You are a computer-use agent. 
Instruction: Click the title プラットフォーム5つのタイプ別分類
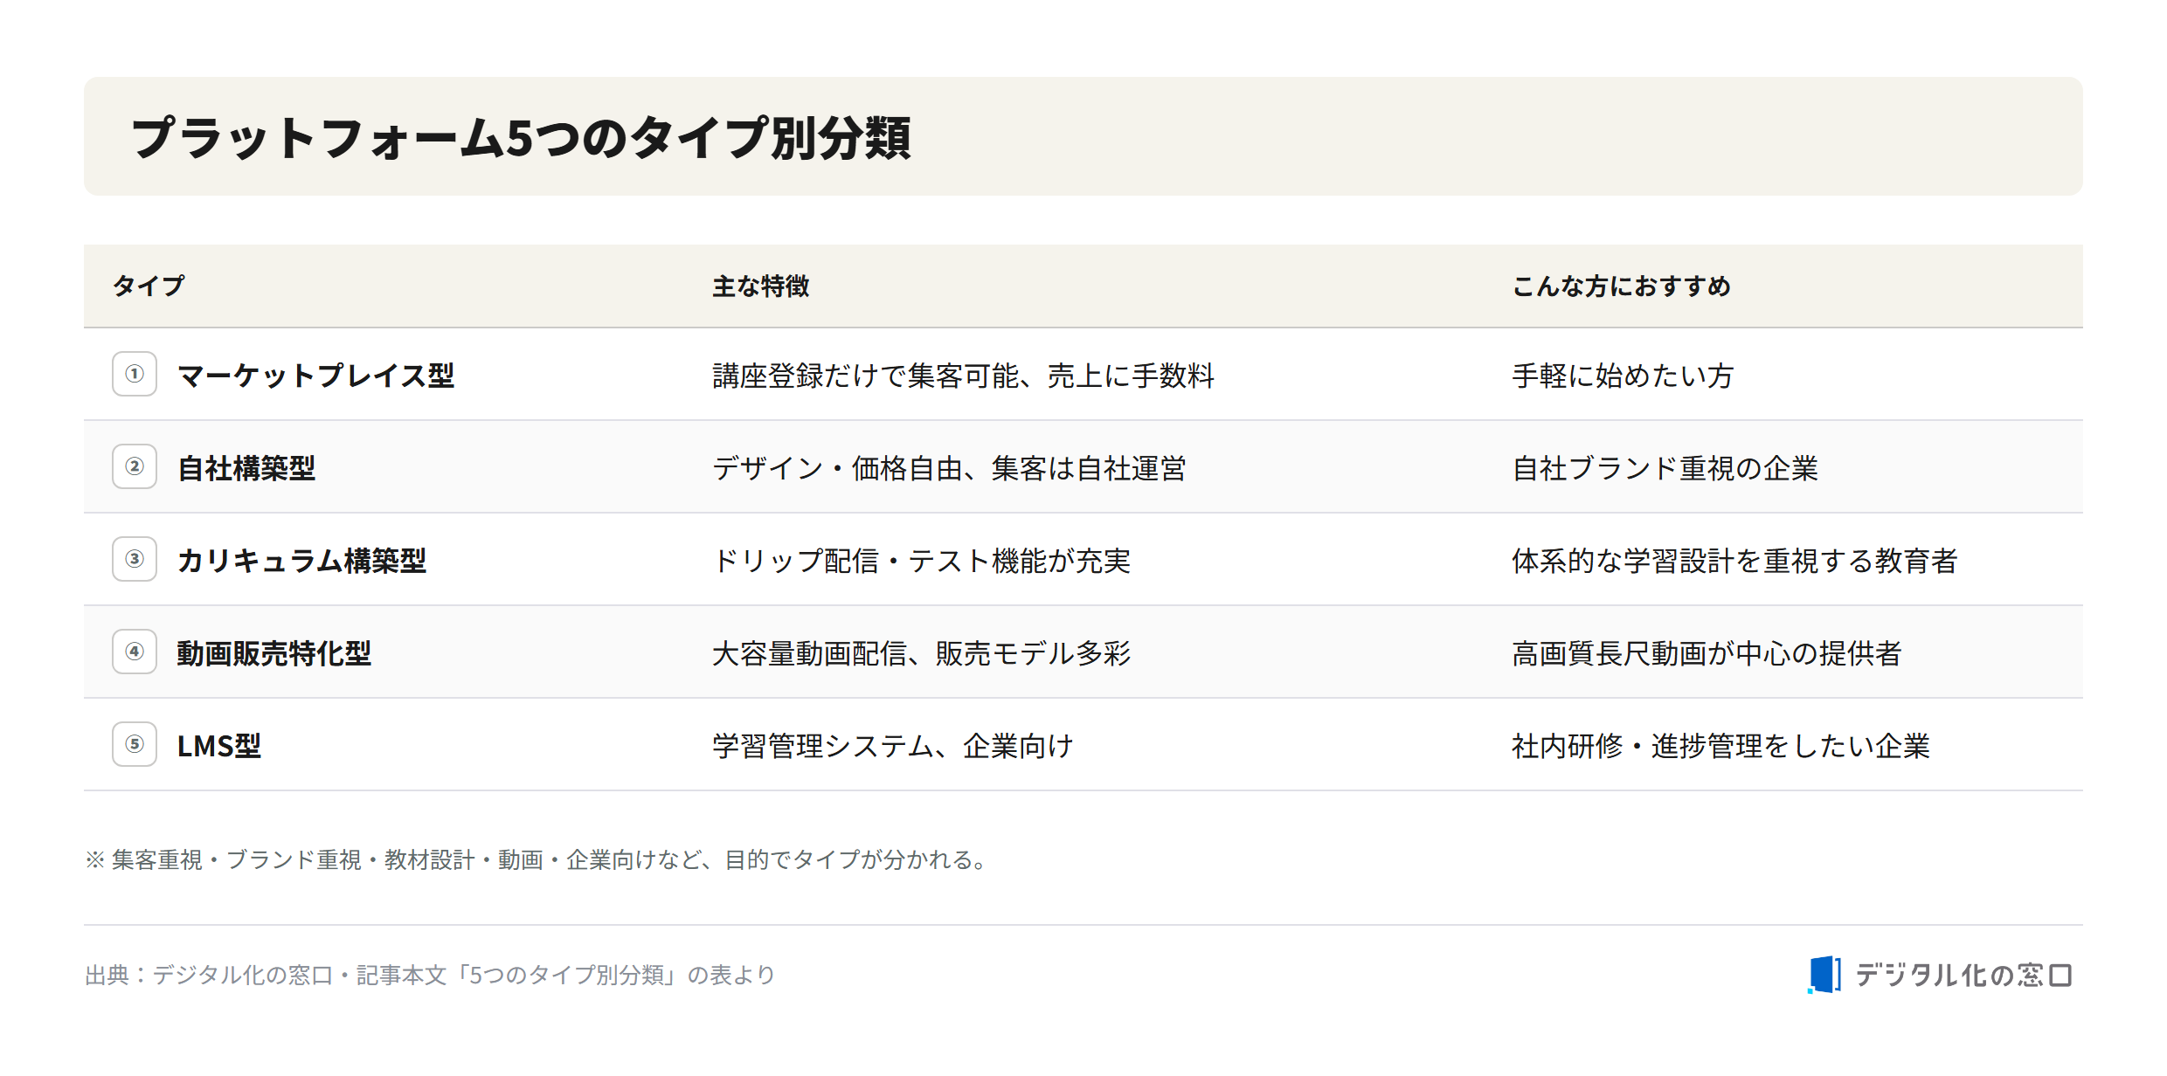pos(521,137)
